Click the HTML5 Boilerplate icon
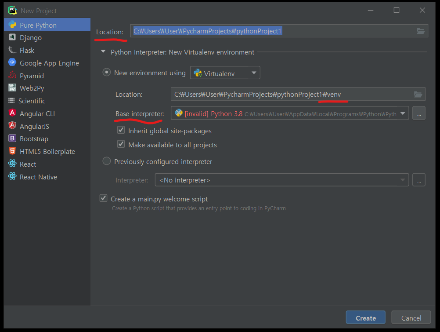Screen dimensions: 440x332 (12, 151)
